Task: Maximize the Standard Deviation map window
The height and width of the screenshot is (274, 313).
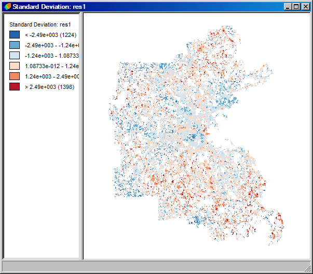Action: point(296,7)
